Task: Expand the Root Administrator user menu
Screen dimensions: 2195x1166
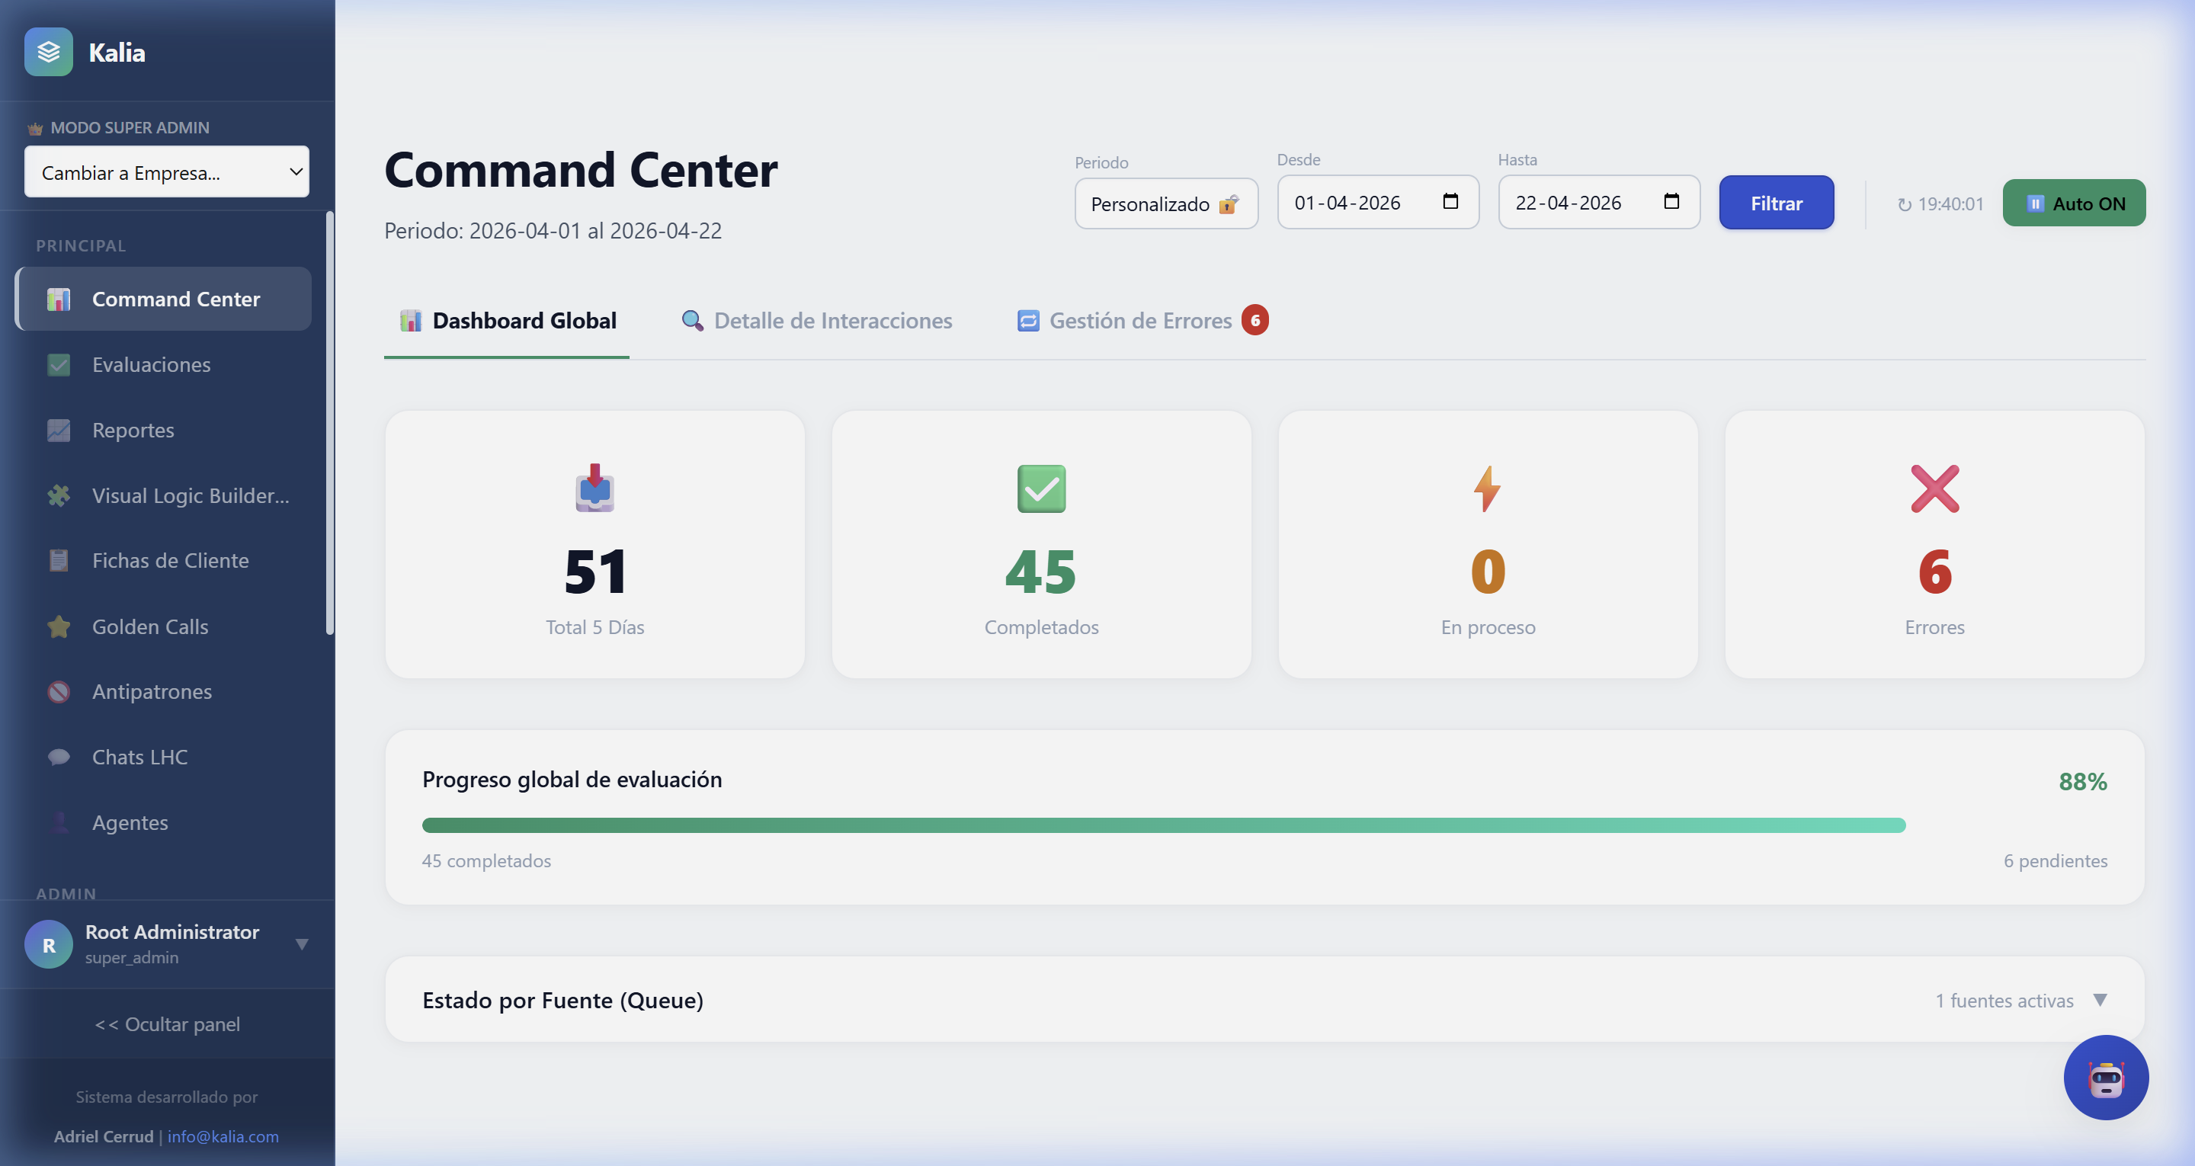Action: click(x=302, y=943)
